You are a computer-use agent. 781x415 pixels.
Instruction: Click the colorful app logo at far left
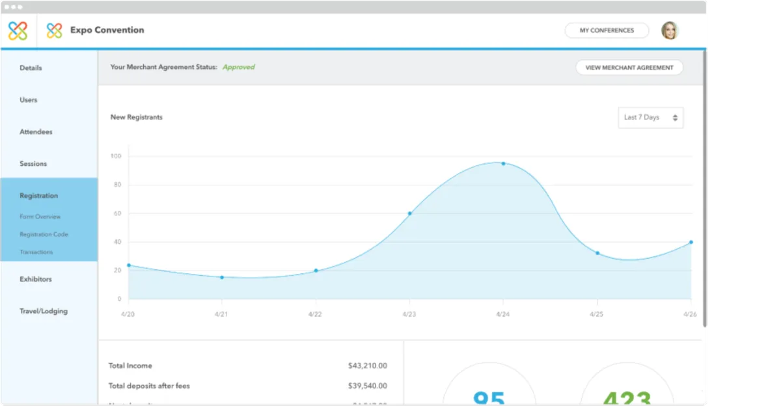(x=18, y=31)
